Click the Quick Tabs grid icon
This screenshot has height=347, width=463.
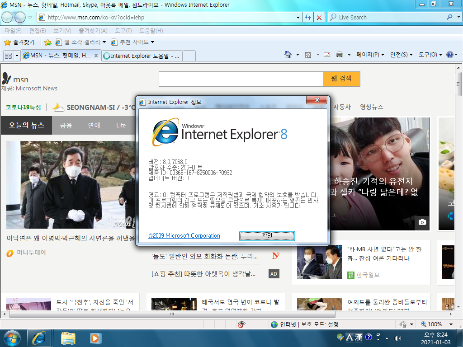click(8, 56)
